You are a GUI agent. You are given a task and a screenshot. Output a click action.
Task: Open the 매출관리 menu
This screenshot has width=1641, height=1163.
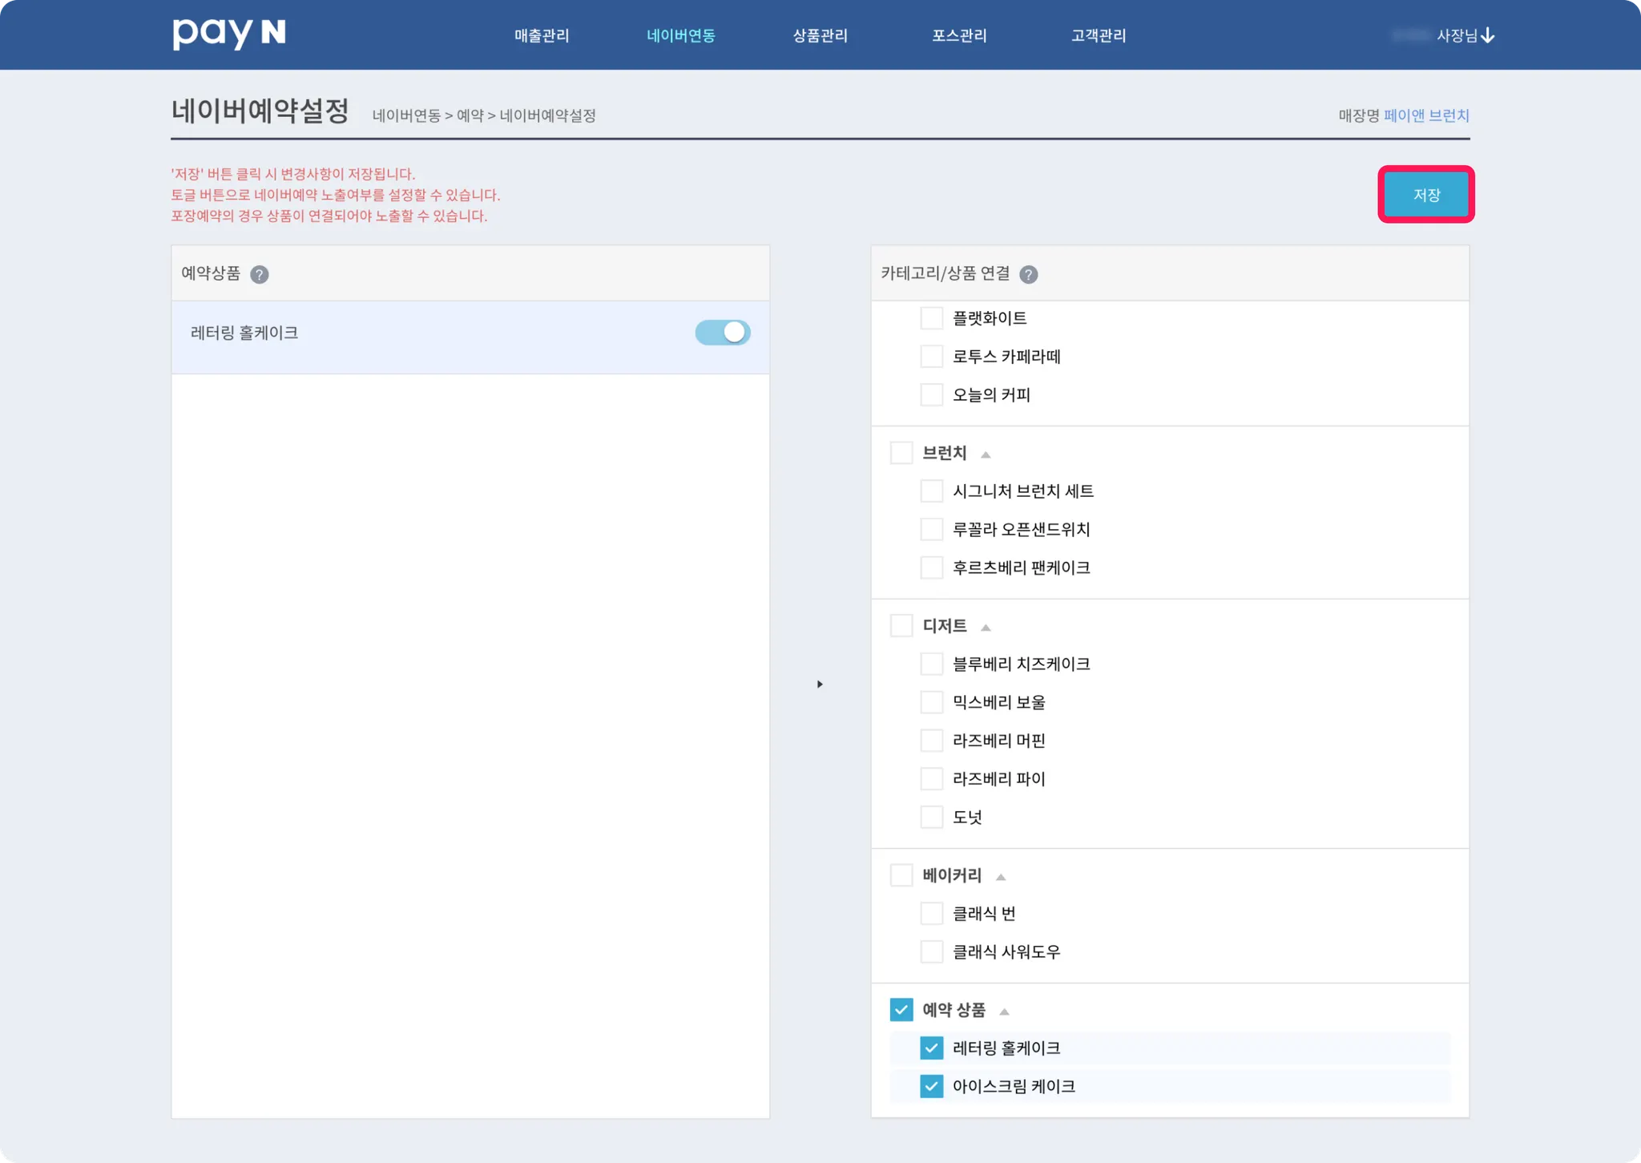[x=542, y=35]
